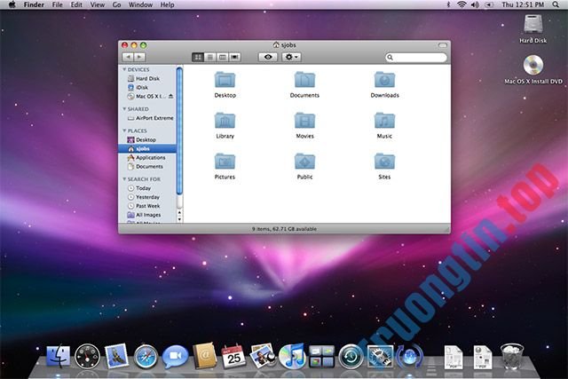Viewport: 568px width, 379px height.
Task: Click the Mac OS X Install DVD desktop icon
Action: tap(534, 67)
